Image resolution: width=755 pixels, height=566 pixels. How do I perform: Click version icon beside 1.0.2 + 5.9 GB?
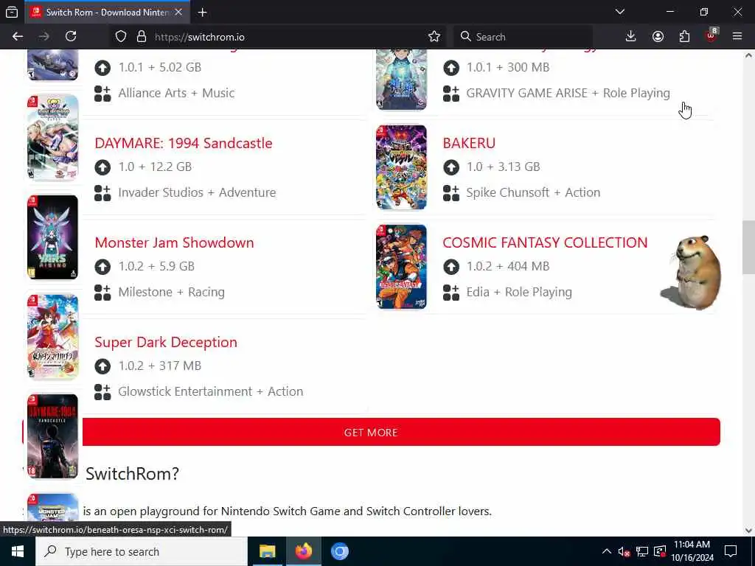click(102, 267)
